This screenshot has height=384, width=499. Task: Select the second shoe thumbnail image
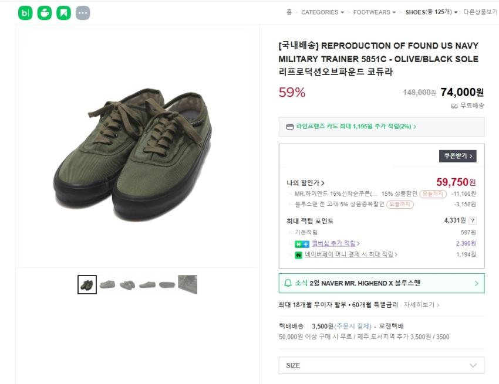pos(107,284)
